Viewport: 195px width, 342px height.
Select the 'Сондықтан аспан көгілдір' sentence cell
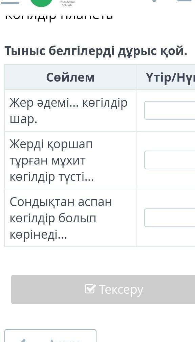point(70,218)
